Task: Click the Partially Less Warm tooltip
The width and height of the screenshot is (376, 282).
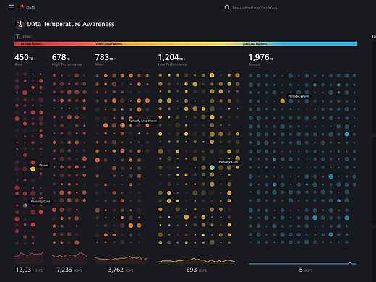Action: click(142, 121)
